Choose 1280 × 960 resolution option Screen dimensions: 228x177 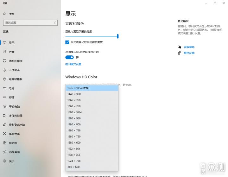point(92,118)
